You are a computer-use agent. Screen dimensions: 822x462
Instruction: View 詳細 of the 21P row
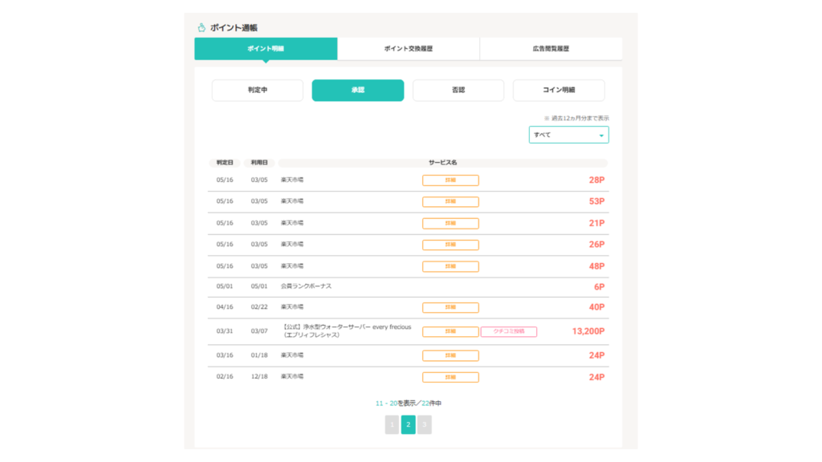(x=450, y=224)
